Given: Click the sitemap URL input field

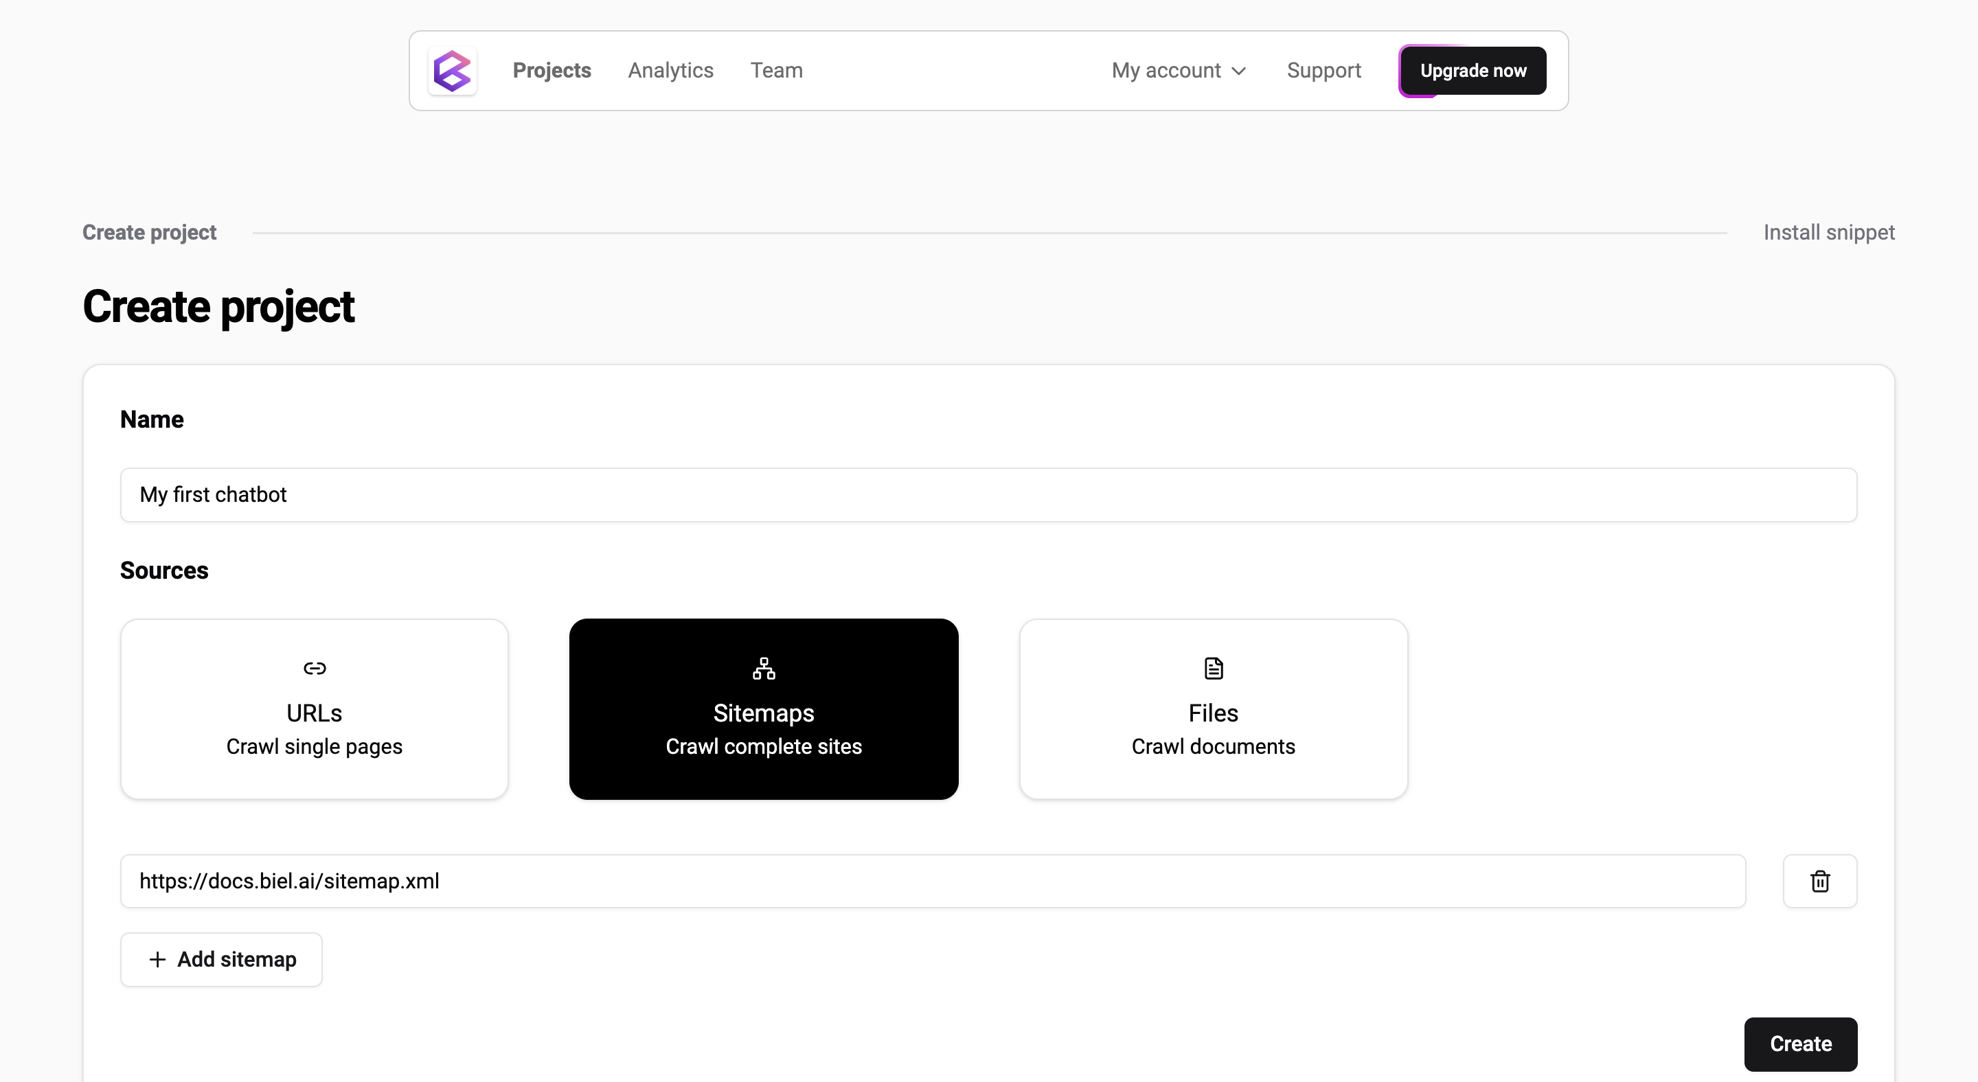Looking at the screenshot, I should (x=933, y=881).
